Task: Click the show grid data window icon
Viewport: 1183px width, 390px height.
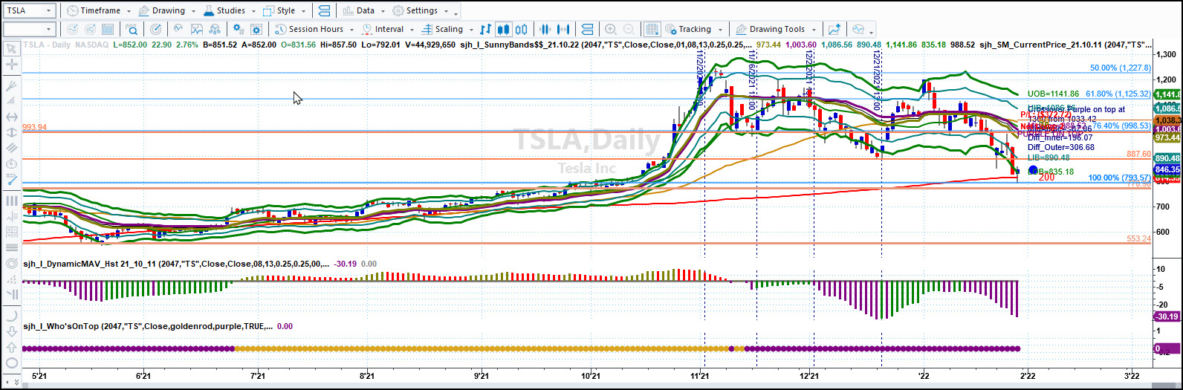Action: tap(652, 29)
